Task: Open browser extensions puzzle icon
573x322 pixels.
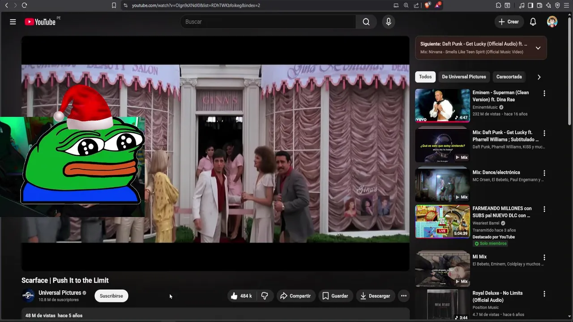Action: click(498, 5)
